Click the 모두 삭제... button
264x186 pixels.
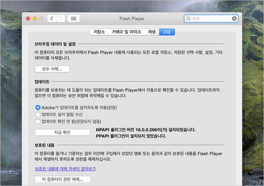pyautogui.click(x=52, y=69)
